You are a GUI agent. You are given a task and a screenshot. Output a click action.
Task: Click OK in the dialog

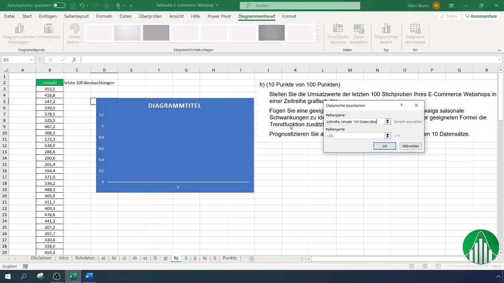coord(385,146)
